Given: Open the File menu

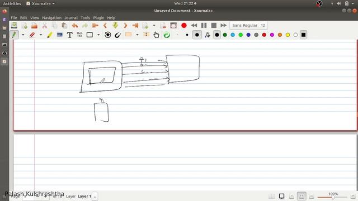Looking at the screenshot, I should point(13,18).
